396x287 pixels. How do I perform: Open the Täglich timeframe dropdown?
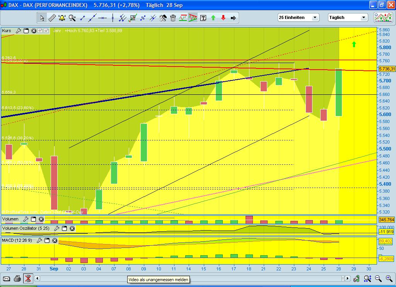tap(348, 17)
